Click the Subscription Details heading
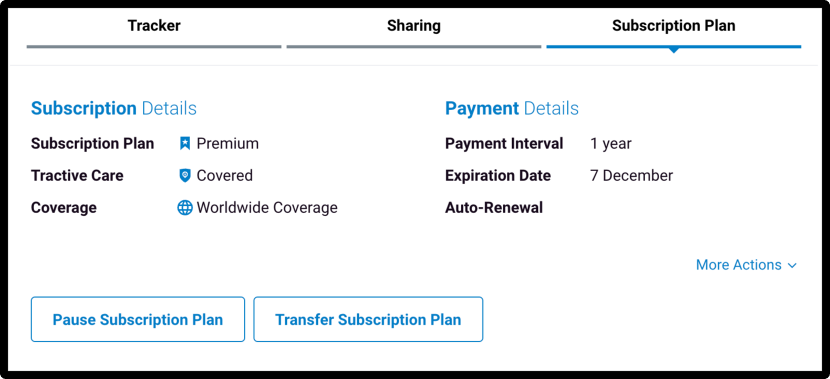The width and height of the screenshot is (830, 379). pos(113,108)
